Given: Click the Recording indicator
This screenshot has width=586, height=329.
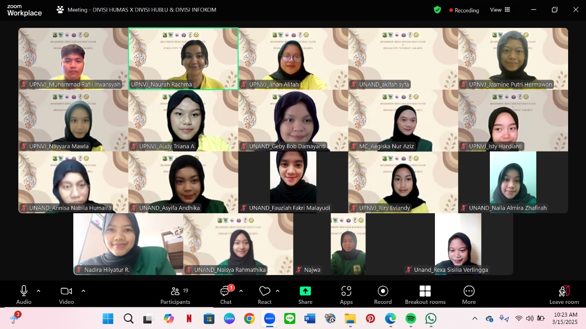Looking at the screenshot, I should click(464, 10).
